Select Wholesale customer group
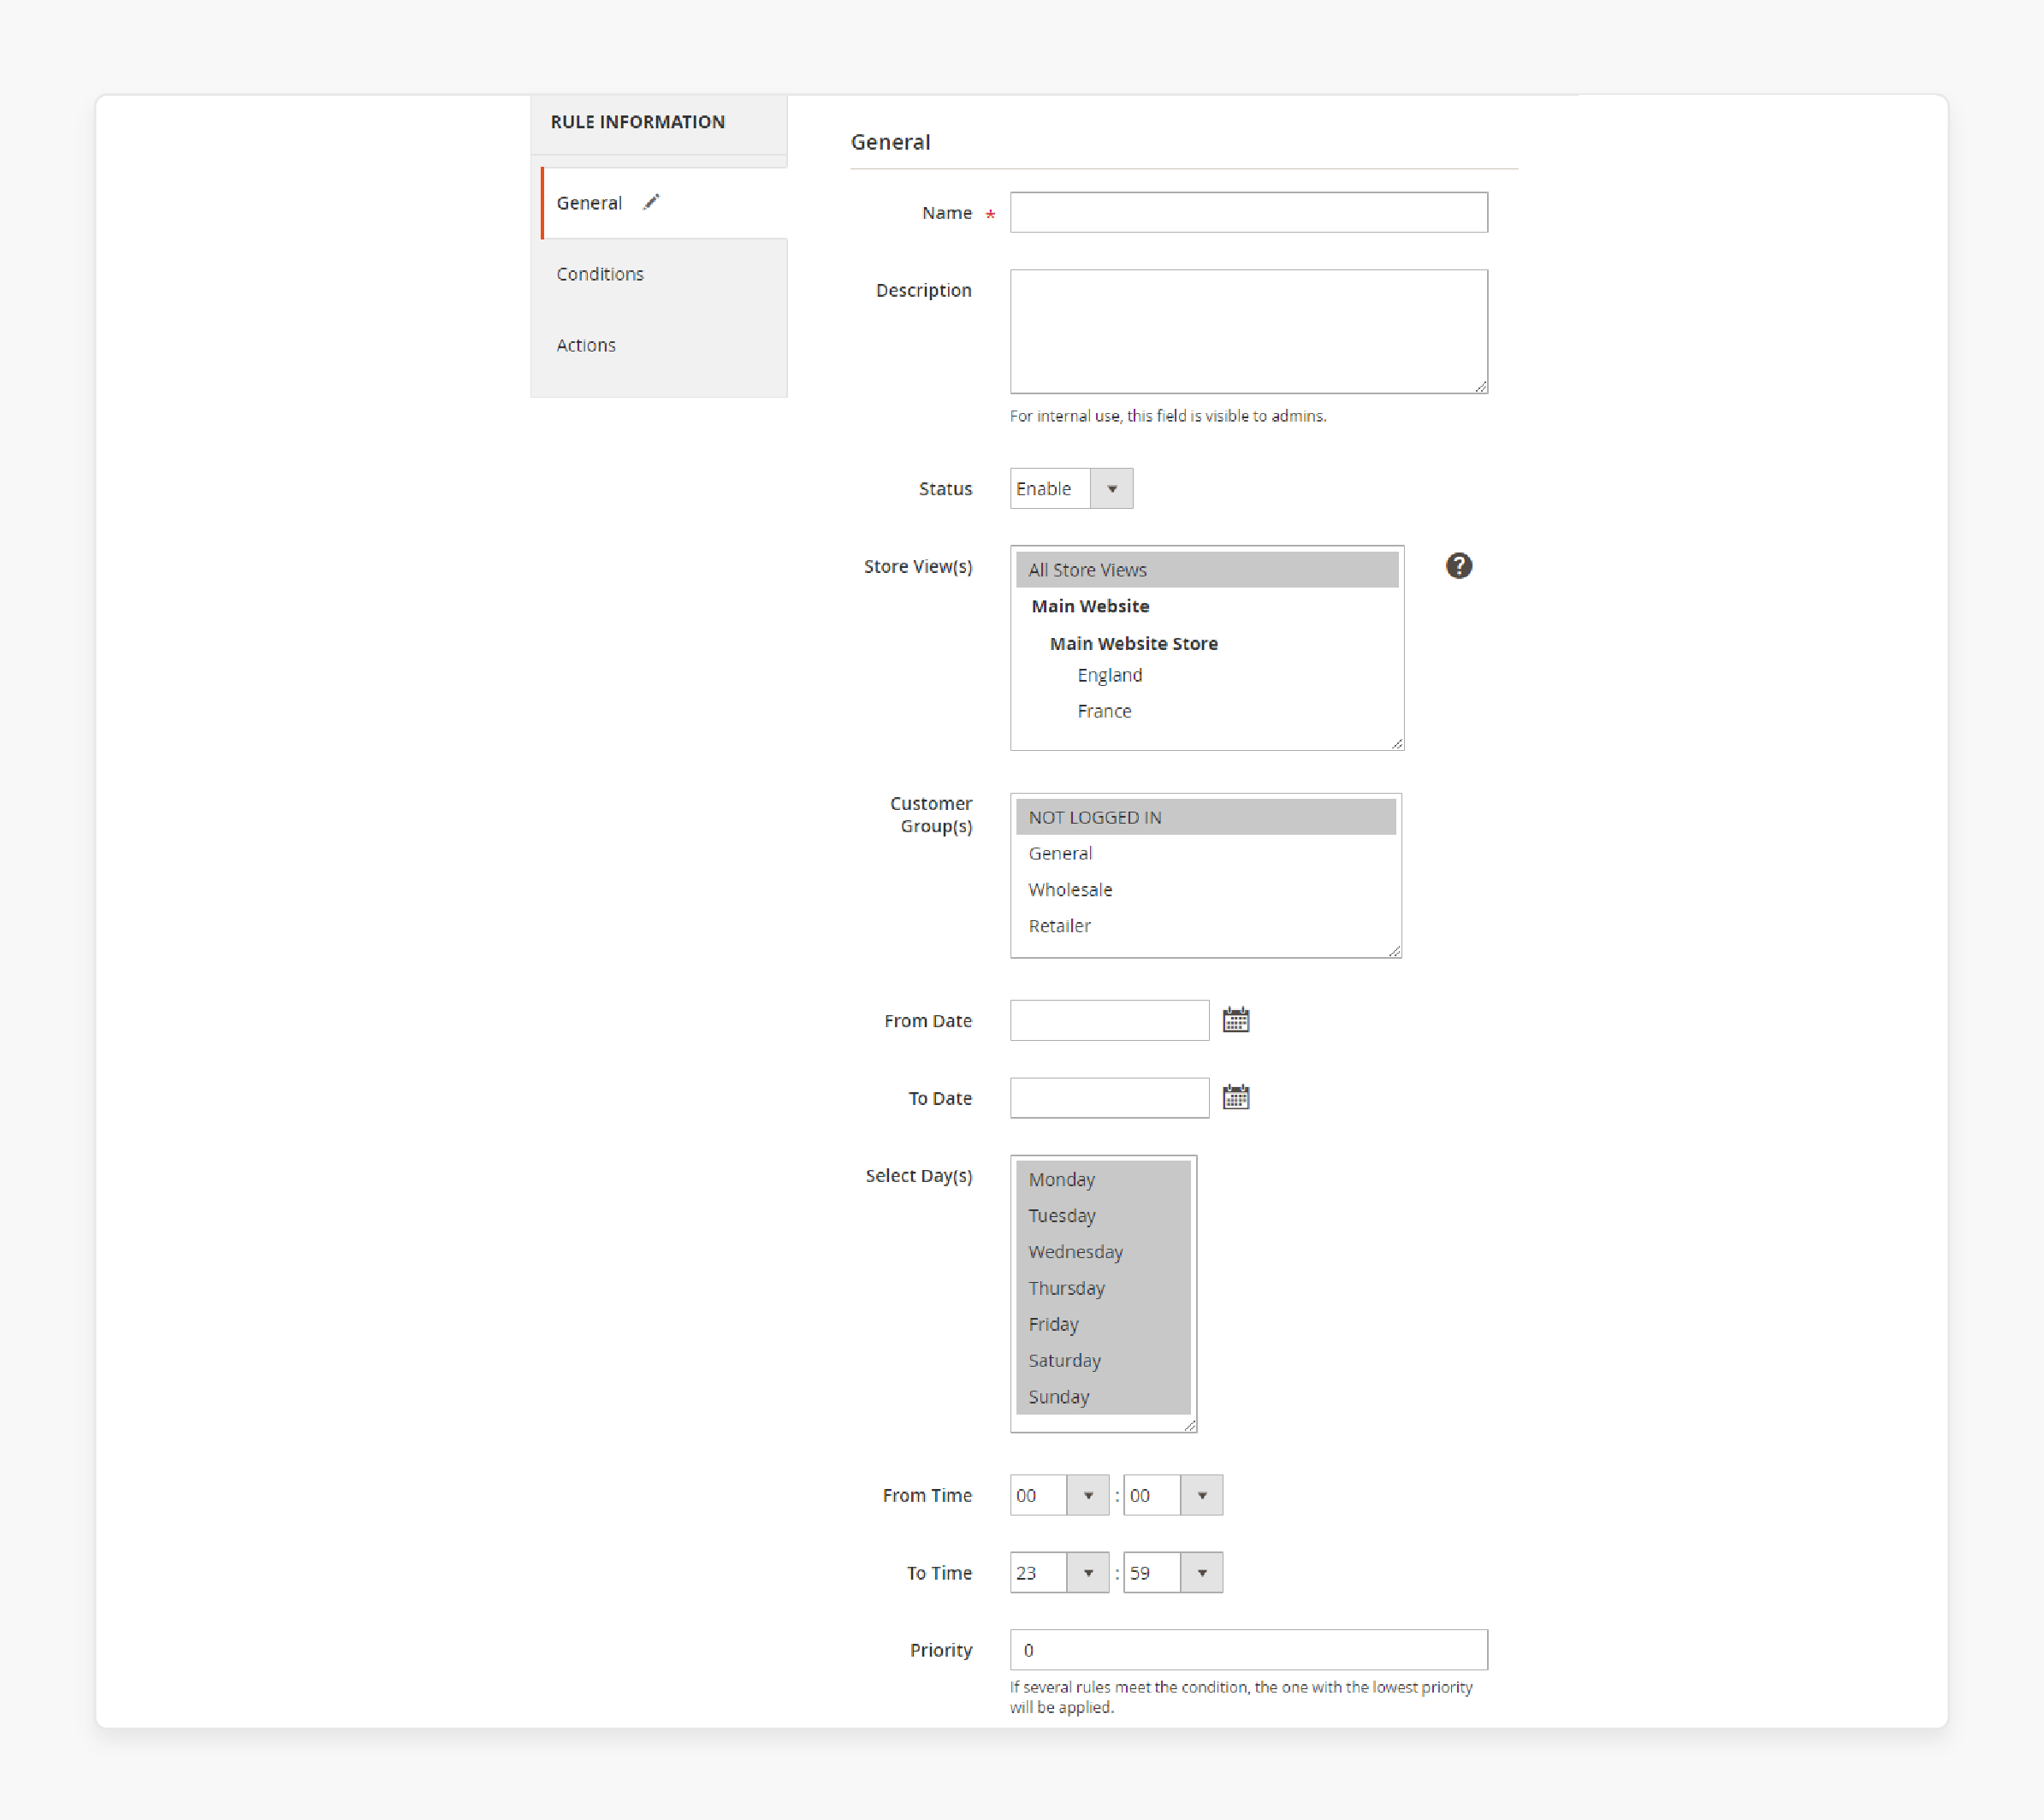This screenshot has height=1820, width=2044. [x=1206, y=889]
